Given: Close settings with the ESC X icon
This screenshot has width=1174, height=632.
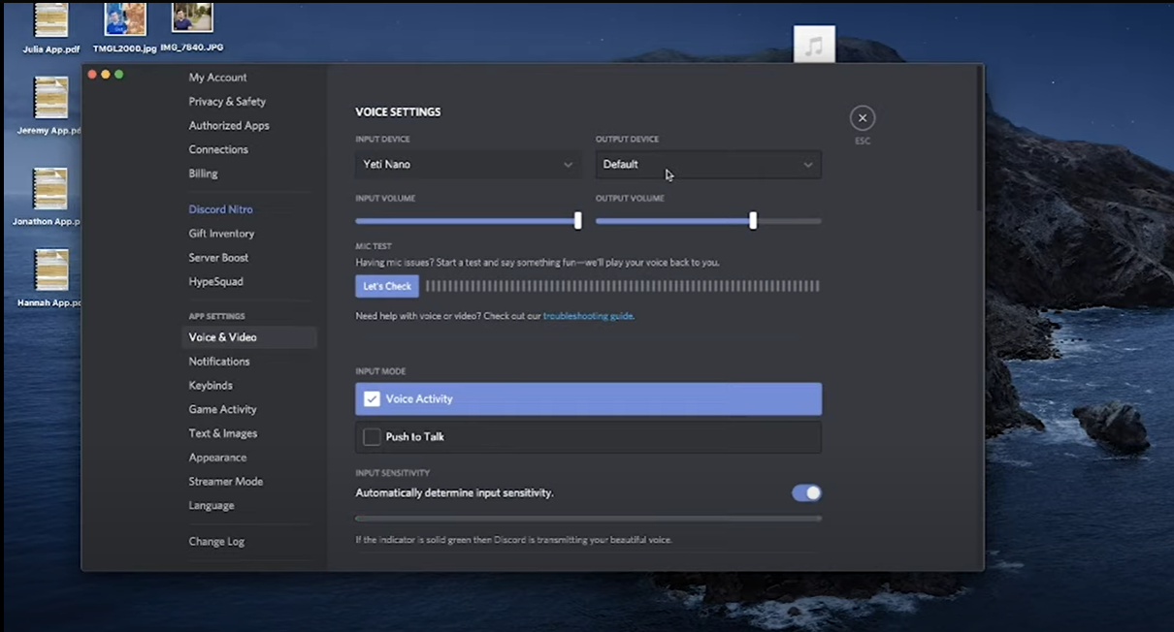Looking at the screenshot, I should (862, 118).
